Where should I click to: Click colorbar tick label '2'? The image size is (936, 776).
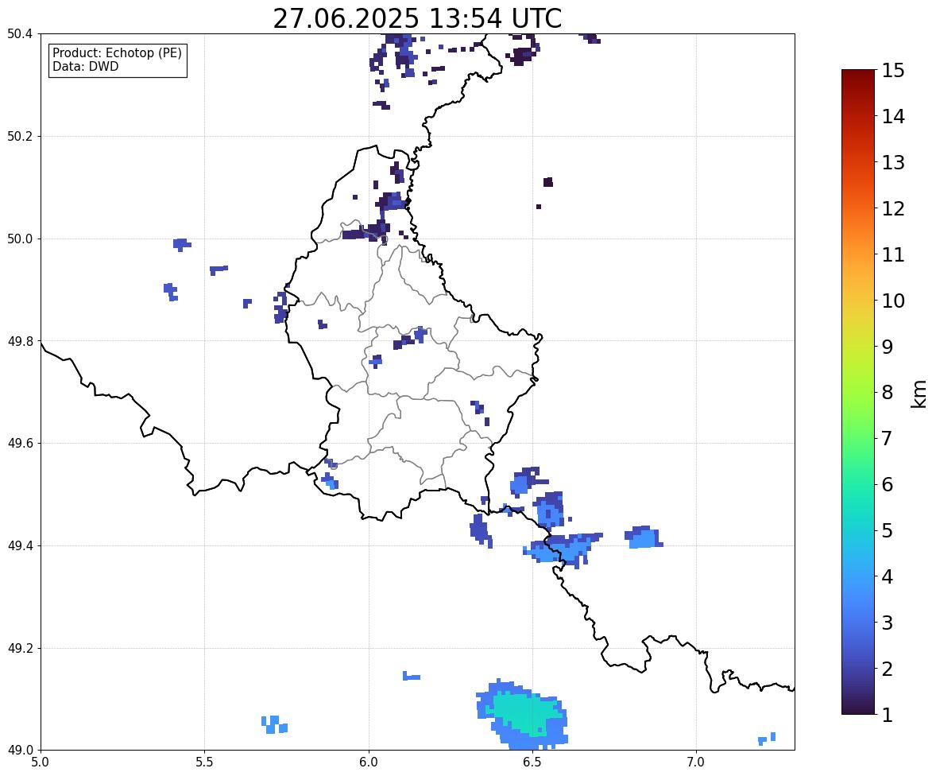point(888,669)
